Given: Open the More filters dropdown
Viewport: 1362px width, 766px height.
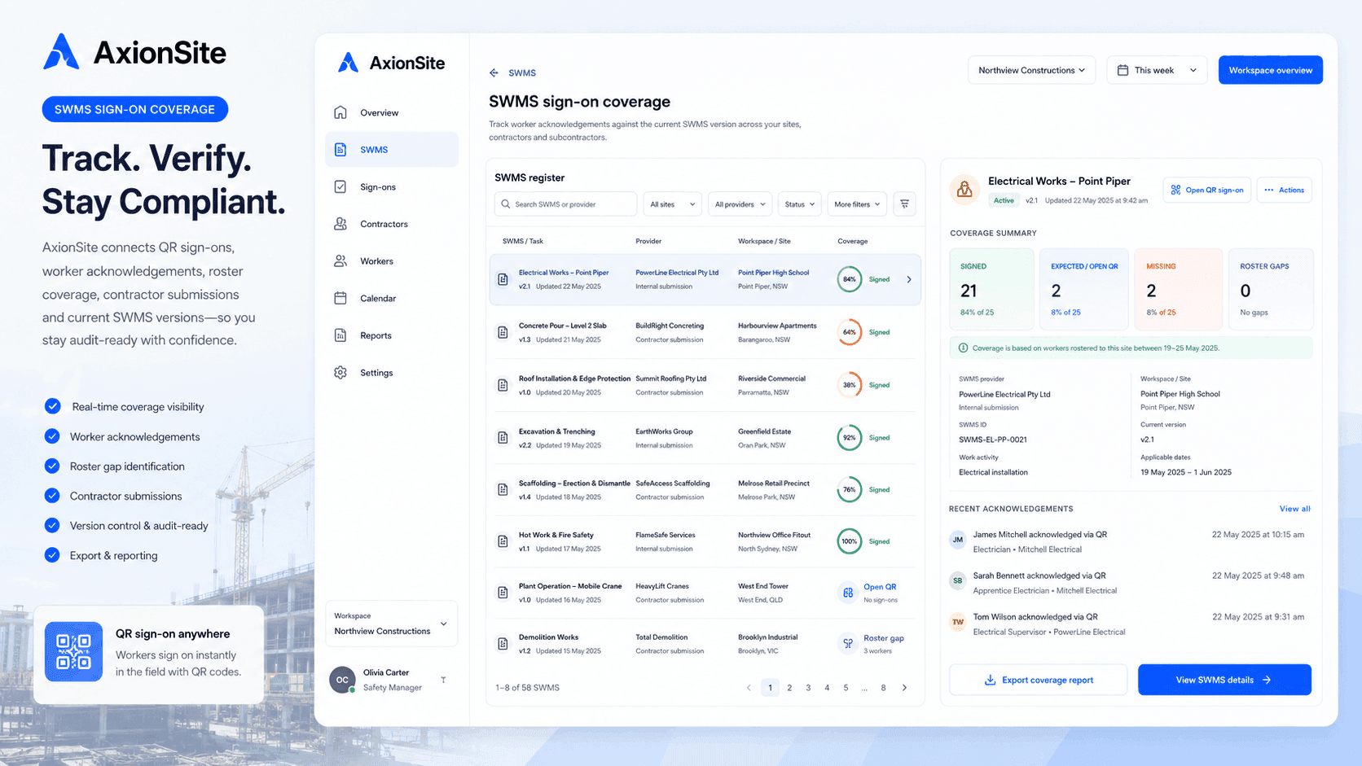Looking at the screenshot, I should point(857,204).
